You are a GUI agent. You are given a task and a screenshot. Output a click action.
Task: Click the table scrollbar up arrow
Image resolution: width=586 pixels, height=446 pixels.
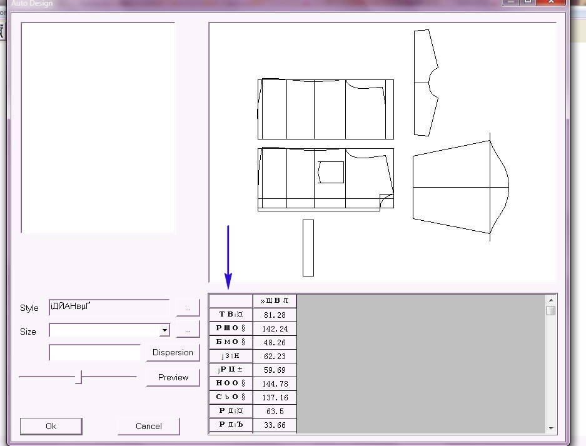click(x=550, y=300)
